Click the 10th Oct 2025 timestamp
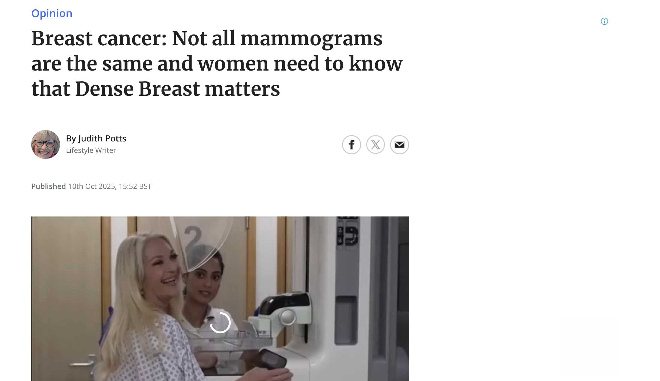Viewport: 660px width, 381px height. pos(110,186)
